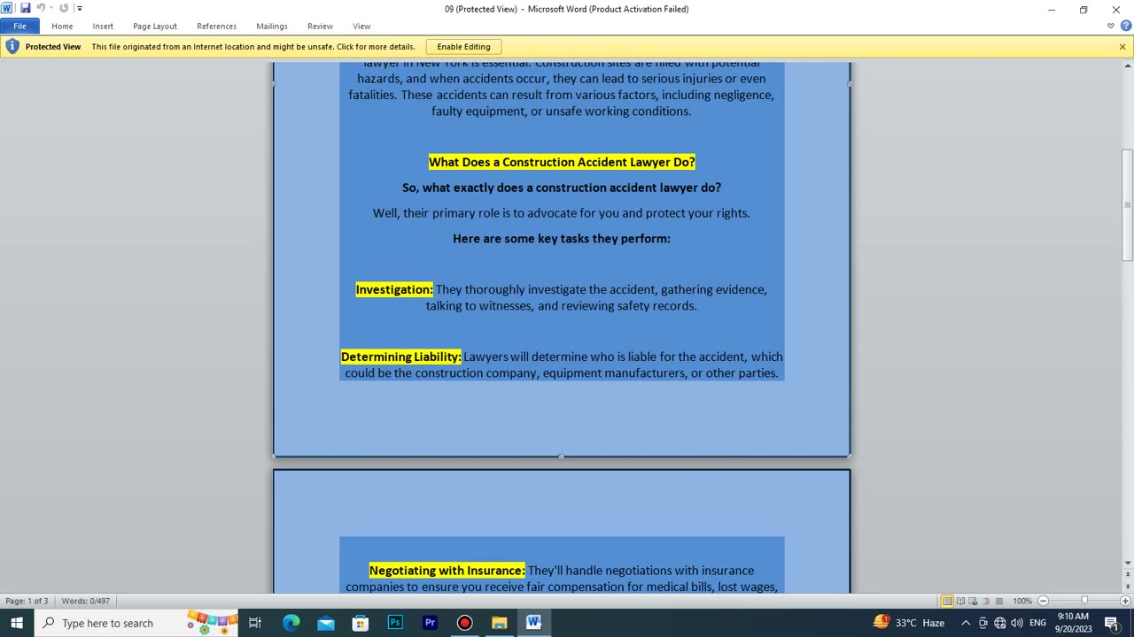
Task: Click the heading 'What Does a Construction Accident Lawyer Do?'
Action: (562, 162)
